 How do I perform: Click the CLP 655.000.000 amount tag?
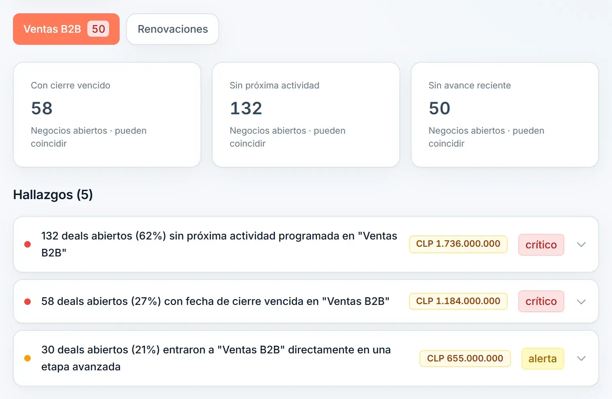coord(465,359)
